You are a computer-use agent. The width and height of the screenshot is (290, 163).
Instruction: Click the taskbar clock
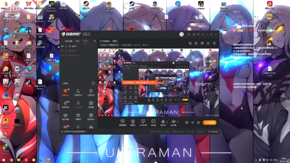(x=284, y=160)
